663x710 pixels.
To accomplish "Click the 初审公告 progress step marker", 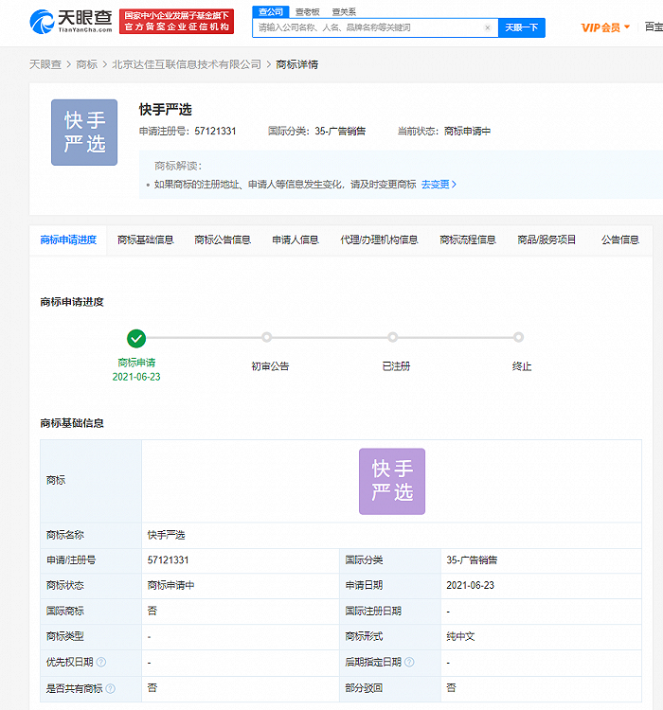I will [267, 337].
